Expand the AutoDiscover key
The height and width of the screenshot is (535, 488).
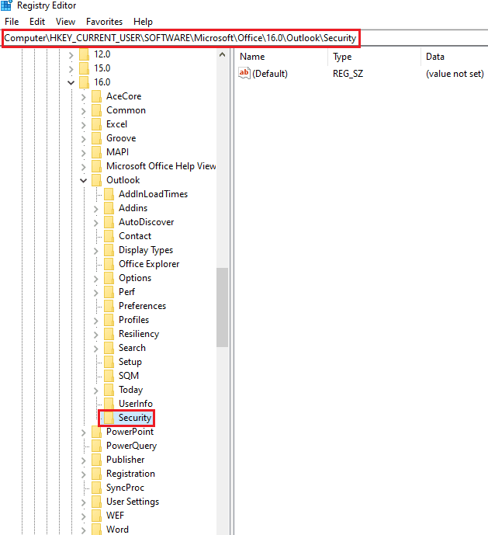tap(96, 223)
